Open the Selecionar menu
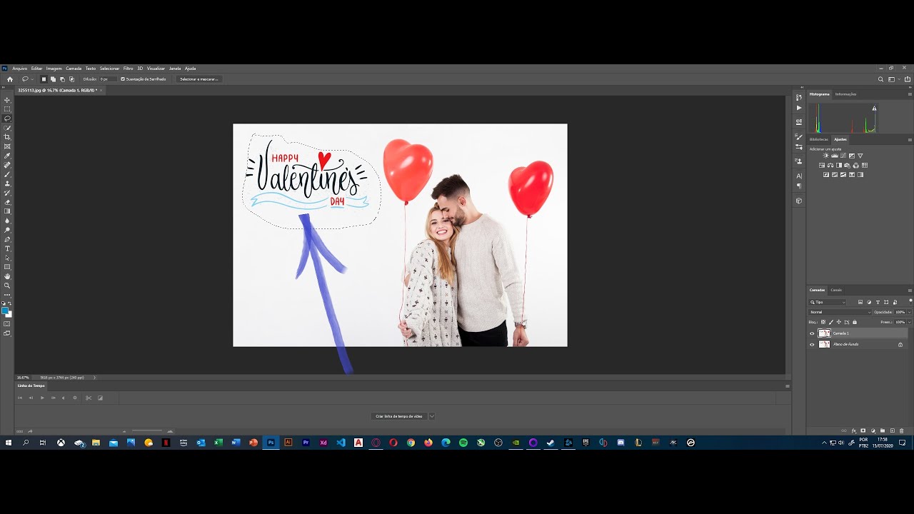 (109, 69)
